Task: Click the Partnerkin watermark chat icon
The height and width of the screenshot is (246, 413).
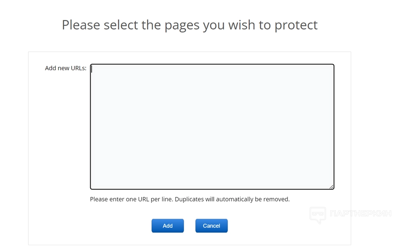Action: coord(318,215)
